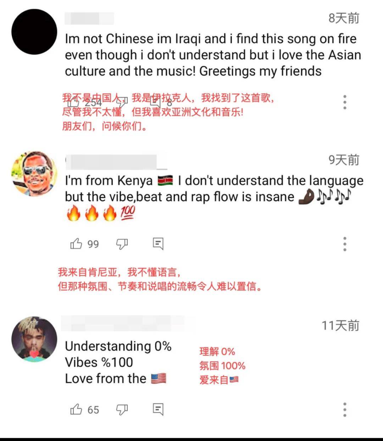Image resolution: width=383 pixels, height=441 pixels.
Task: Open replies for the "Vibes %100" comment
Action: 158,409
